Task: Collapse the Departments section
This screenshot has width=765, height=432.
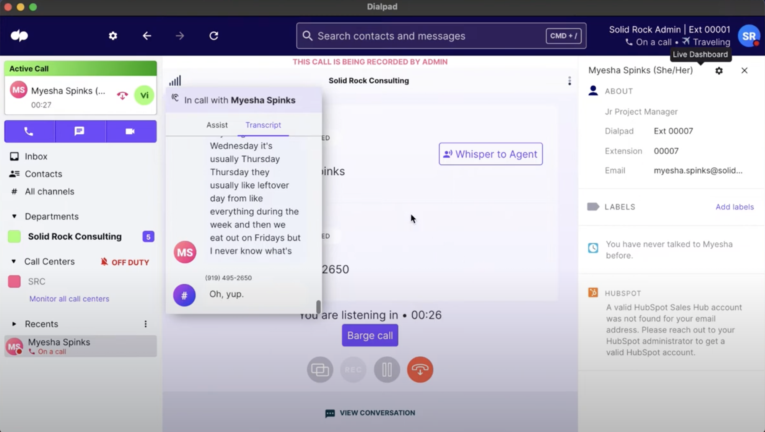Action: click(14, 216)
